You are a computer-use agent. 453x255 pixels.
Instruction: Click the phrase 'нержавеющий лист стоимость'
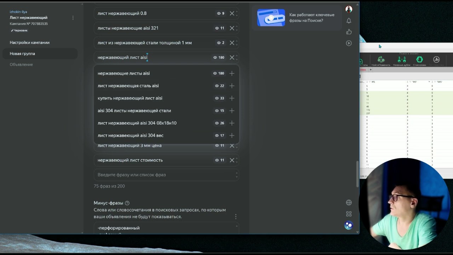point(130,160)
